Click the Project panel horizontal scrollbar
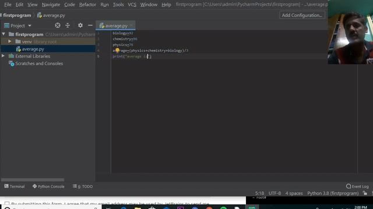Screen dimensions: 373x209 click(33, 179)
